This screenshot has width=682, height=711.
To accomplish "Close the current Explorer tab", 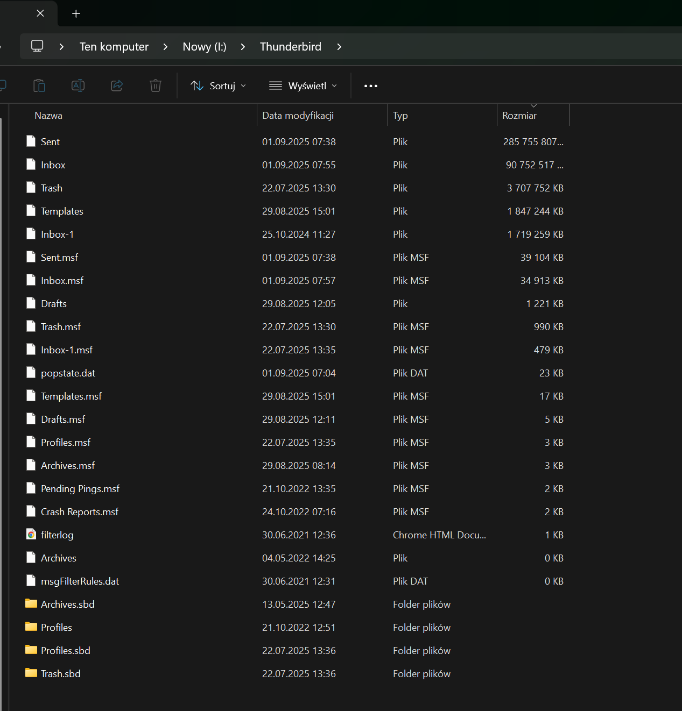I will point(40,13).
